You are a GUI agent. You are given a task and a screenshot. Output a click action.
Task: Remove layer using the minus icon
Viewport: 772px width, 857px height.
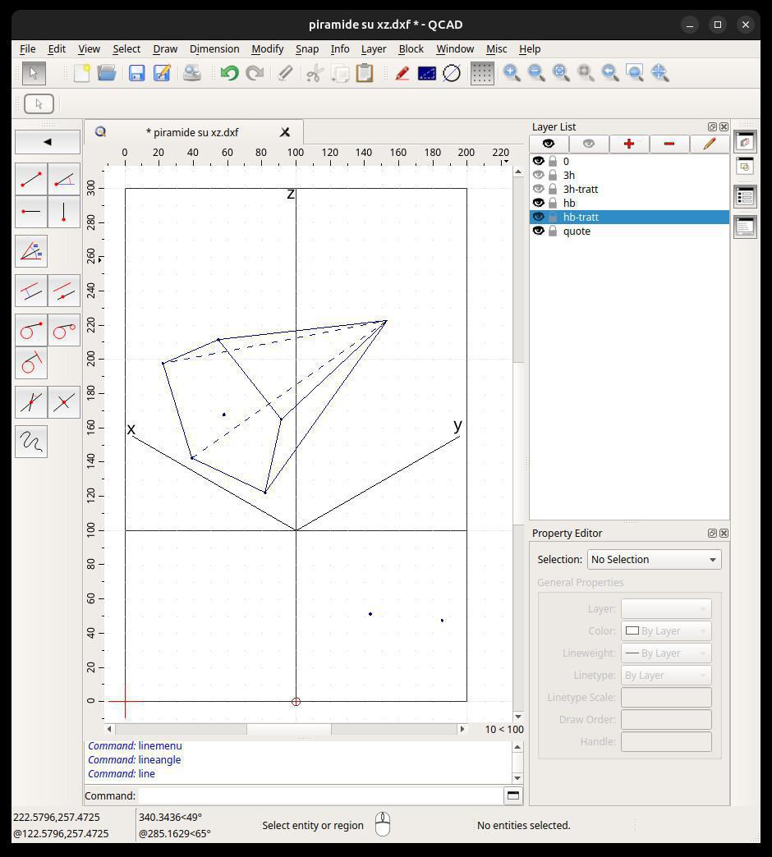[x=669, y=144]
